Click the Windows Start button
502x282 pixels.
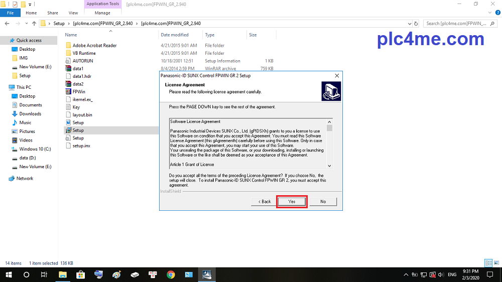tap(9, 274)
